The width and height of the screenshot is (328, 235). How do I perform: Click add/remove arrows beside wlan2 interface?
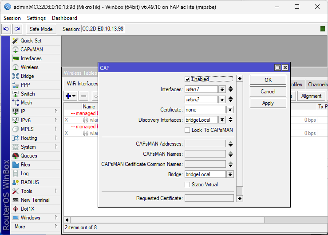pos(230,100)
